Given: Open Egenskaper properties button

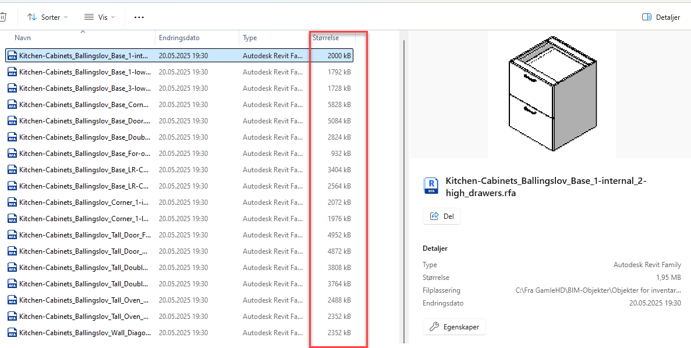Looking at the screenshot, I should tap(454, 327).
